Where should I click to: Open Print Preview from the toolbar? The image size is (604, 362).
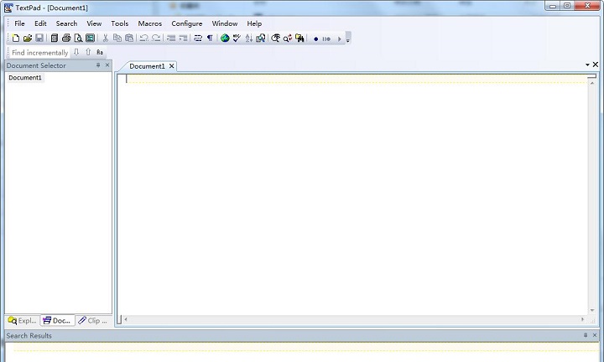point(78,38)
